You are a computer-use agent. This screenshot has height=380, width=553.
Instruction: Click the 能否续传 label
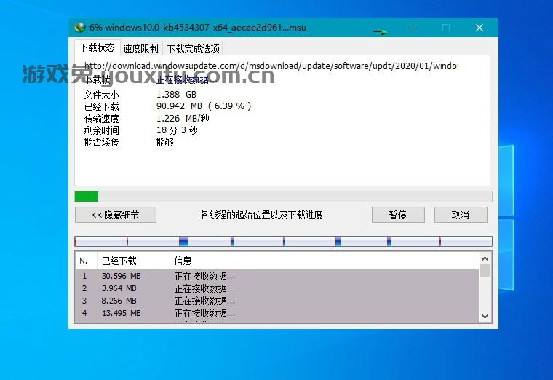coord(102,142)
